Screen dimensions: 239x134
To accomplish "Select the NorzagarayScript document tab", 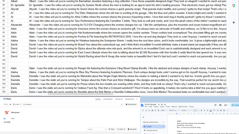I will pos(152,130).
